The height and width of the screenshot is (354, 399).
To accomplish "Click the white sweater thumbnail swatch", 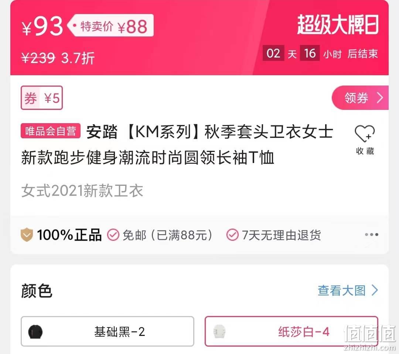I will point(219,332).
